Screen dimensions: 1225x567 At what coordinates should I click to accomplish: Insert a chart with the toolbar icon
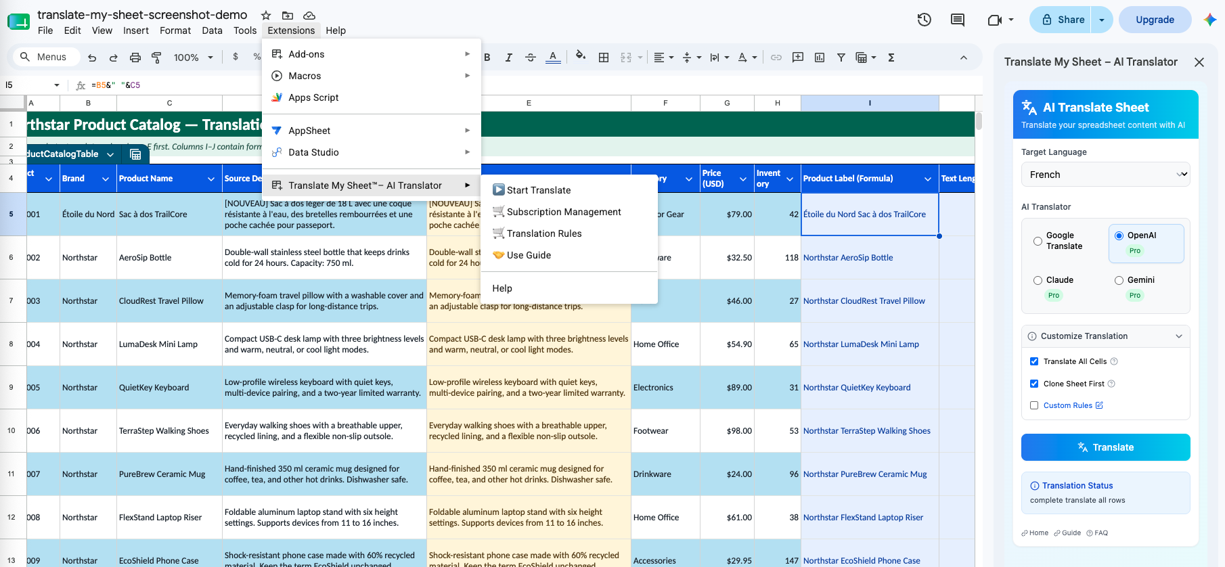click(x=820, y=58)
